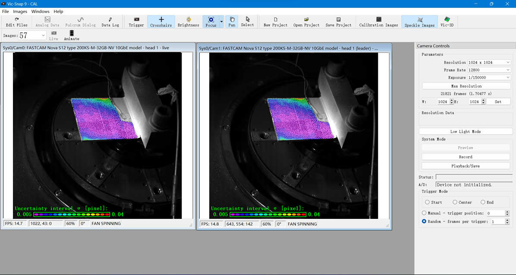Click the width W value field
516x275 pixels.
coord(442,102)
